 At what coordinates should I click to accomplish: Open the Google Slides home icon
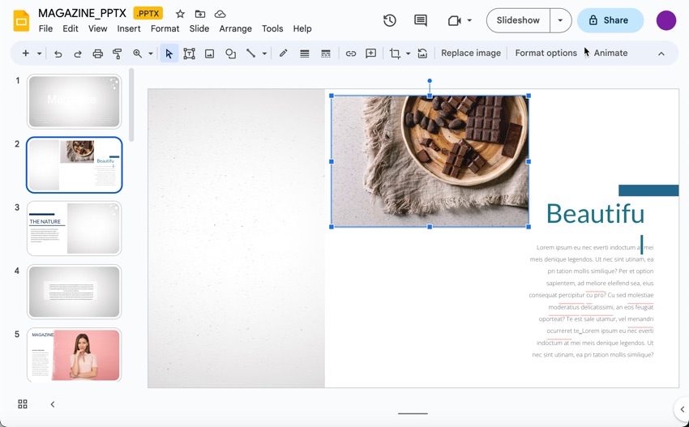[21, 20]
